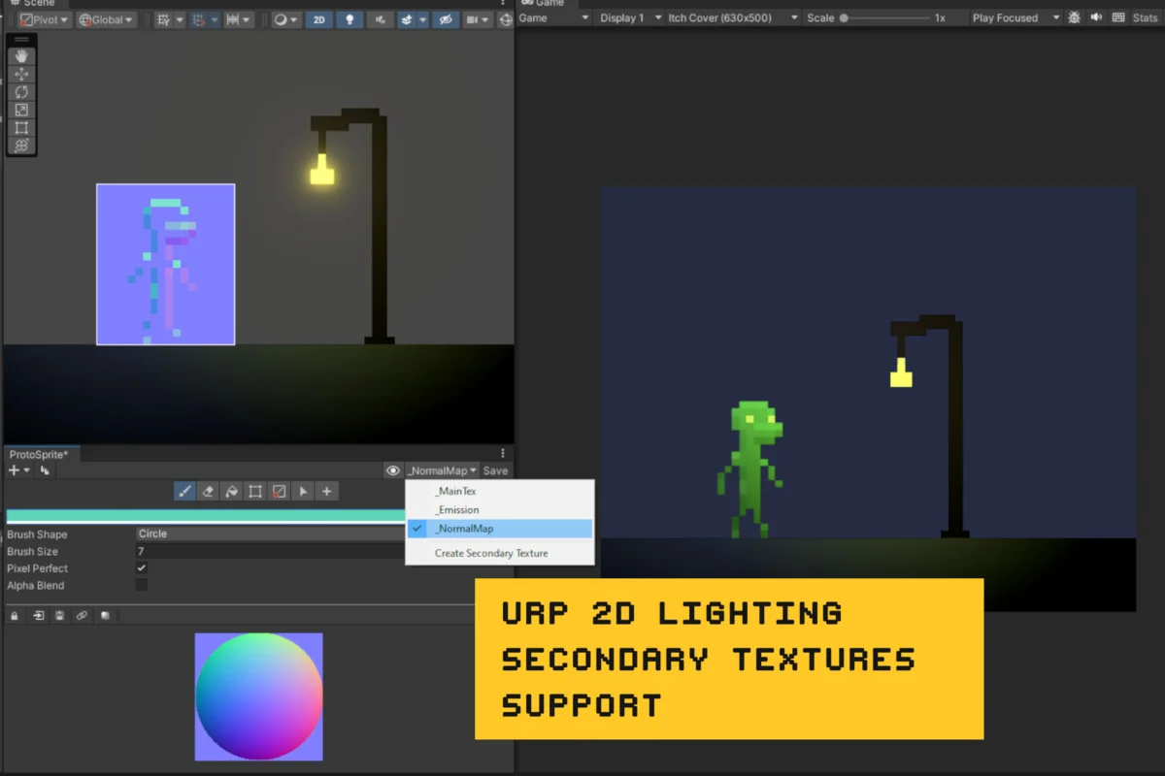Screen dimensions: 1165x776
Task: Expand the Play Focused dropdown
Action: [1015, 17]
